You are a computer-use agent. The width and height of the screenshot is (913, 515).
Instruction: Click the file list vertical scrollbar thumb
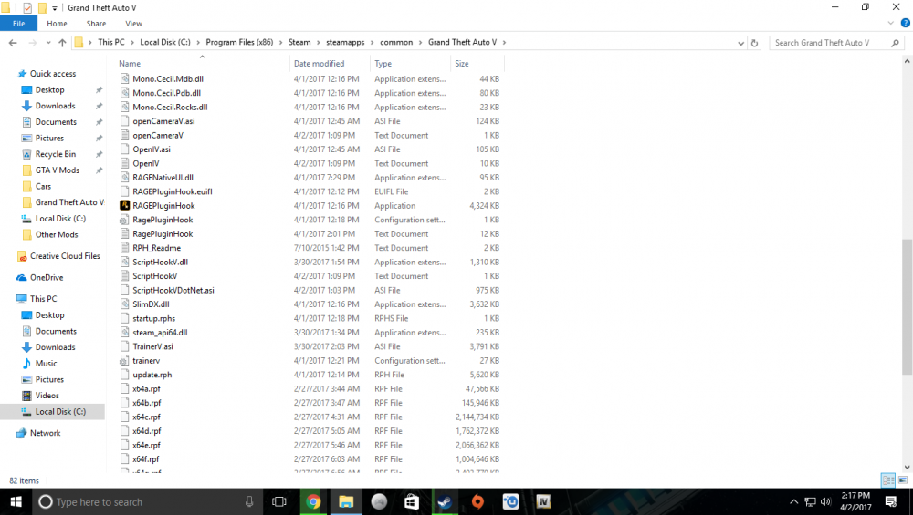coord(908,306)
